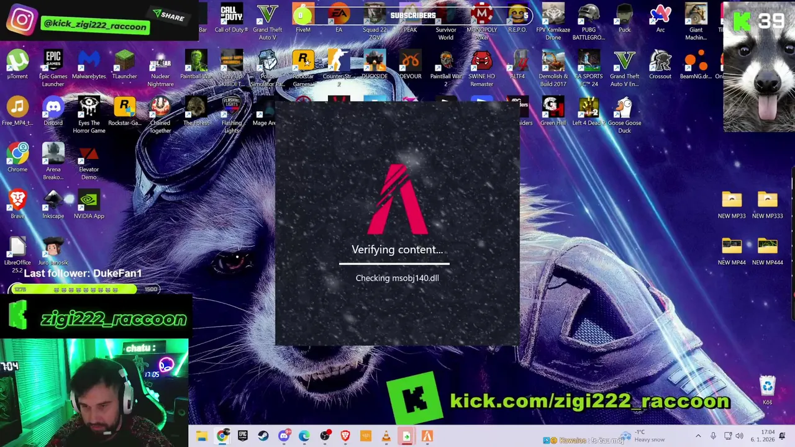795x447 pixels.
Task: Open the Crossout game shortcut
Action: coord(660,65)
